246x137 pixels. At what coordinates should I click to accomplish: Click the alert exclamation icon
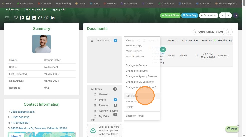tap(46, 18)
